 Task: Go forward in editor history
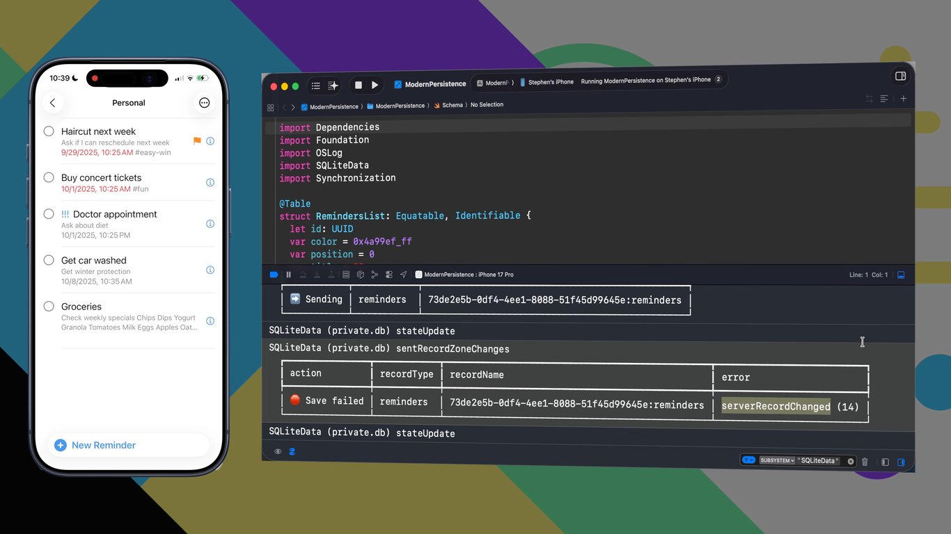(x=293, y=108)
